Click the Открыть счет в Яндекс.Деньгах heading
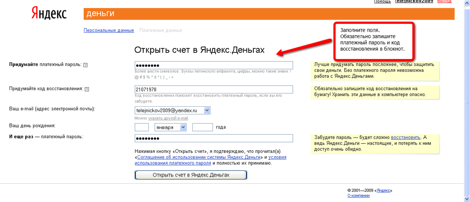 click(199, 50)
